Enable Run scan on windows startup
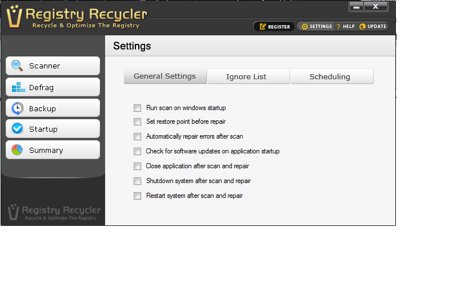 (137, 108)
